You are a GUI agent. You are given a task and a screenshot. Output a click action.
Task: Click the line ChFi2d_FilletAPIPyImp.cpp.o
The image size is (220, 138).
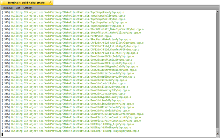coord(70,53)
